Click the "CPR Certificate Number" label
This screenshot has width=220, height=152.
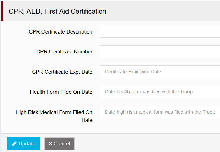coord(64,52)
